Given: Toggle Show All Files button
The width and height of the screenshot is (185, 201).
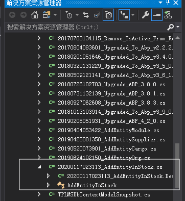Looking at the screenshot, I should point(108,15).
